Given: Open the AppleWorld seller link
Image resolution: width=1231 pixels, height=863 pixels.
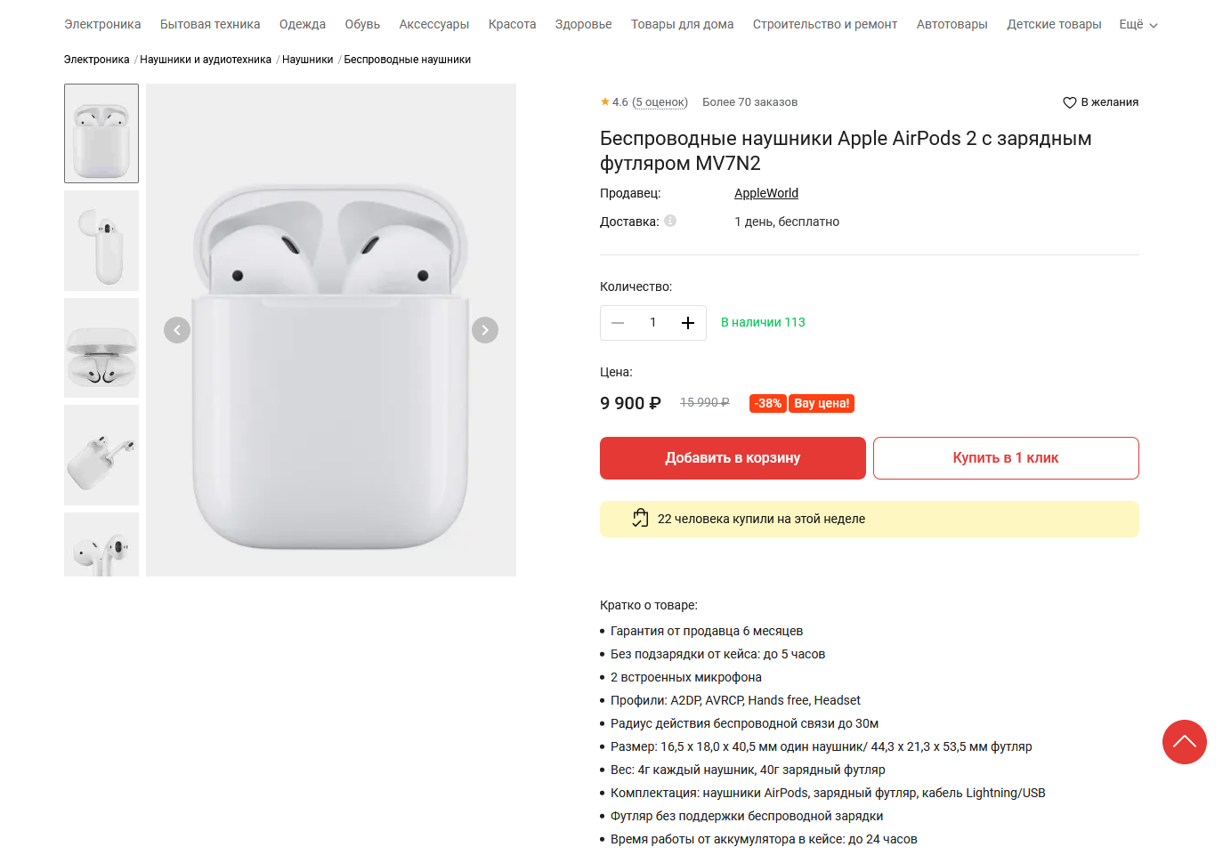Looking at the screenshot, I should tap(766, 193).
